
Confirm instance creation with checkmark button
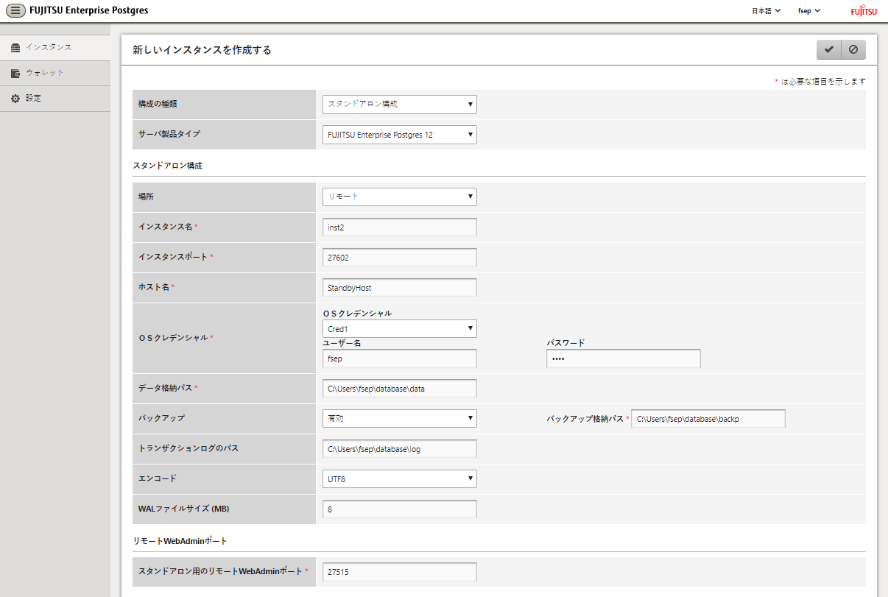[828, 49]
